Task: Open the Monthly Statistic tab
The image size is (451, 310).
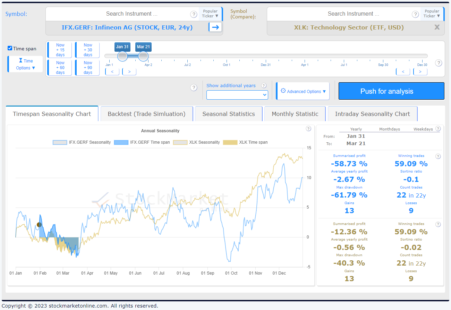Action: point(295,114)
